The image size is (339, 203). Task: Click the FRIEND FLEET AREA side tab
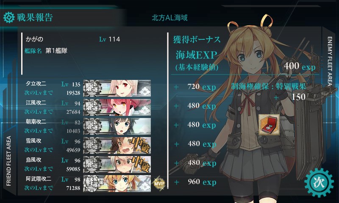(x=8, y=161)
